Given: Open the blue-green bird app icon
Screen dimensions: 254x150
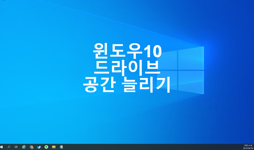Looking at the screenshot, I should (x=39, y=147).
